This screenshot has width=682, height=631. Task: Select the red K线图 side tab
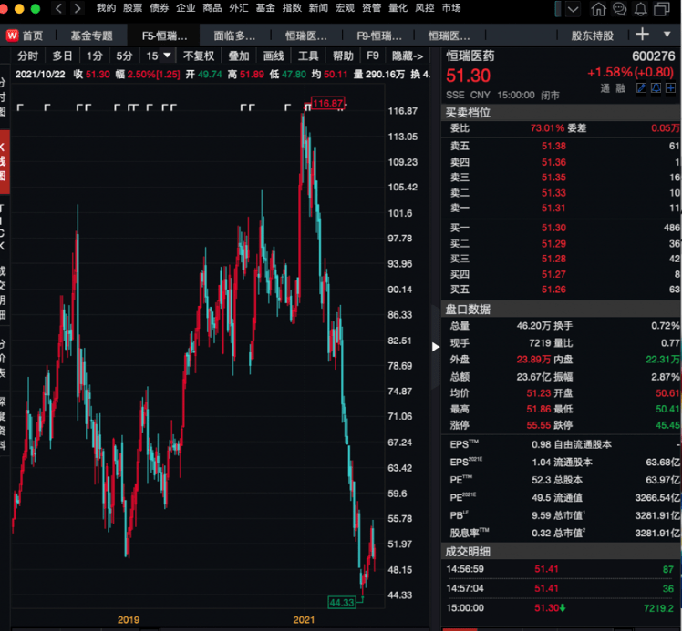point(4,161)
